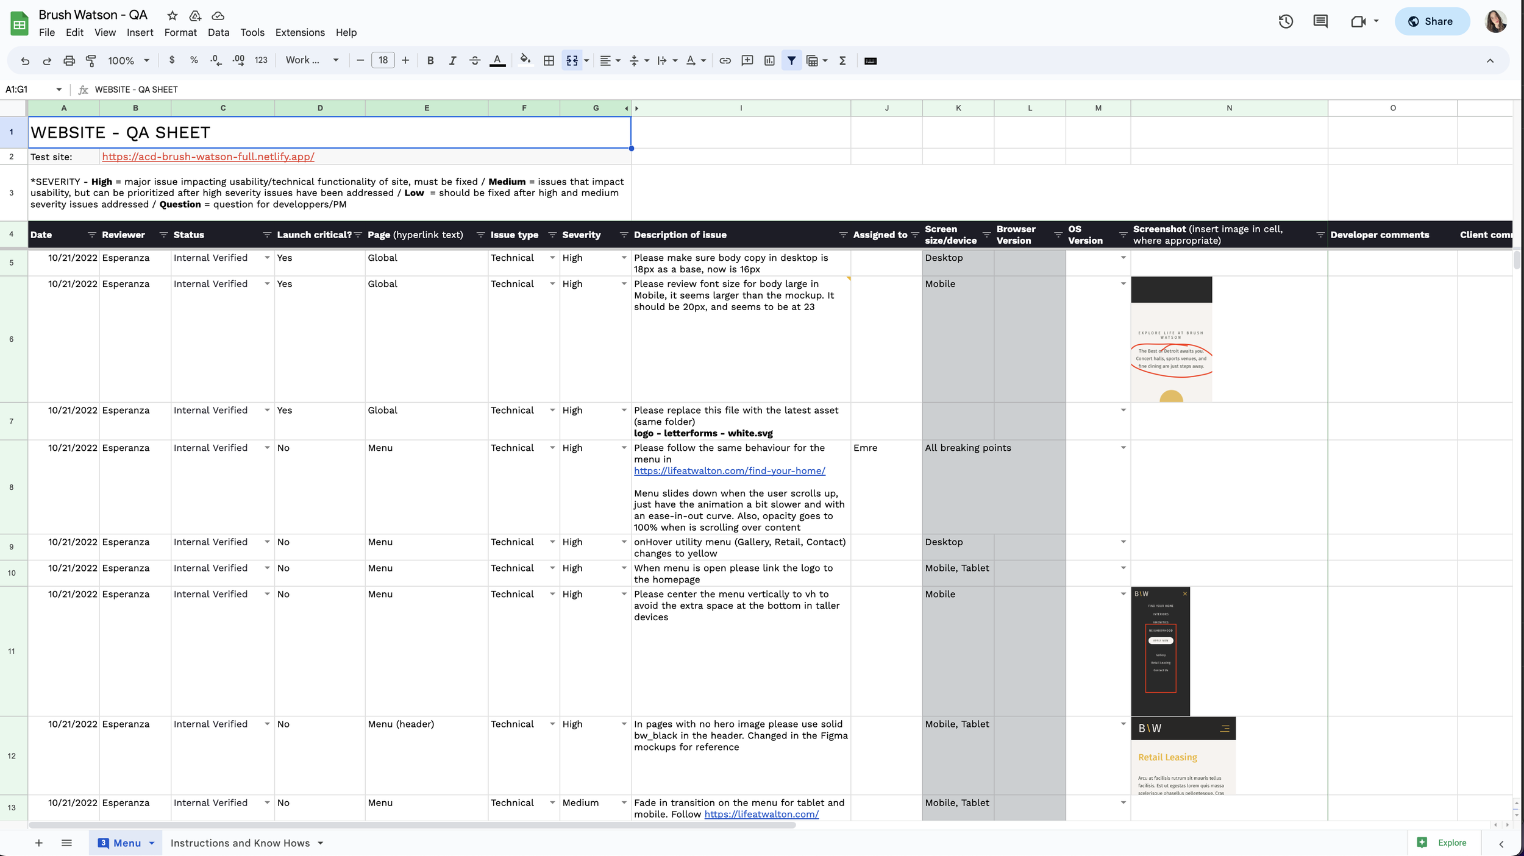This screenshot has height=856, width=1524.
Task: Click the merge cells icon
Action: 572,60
